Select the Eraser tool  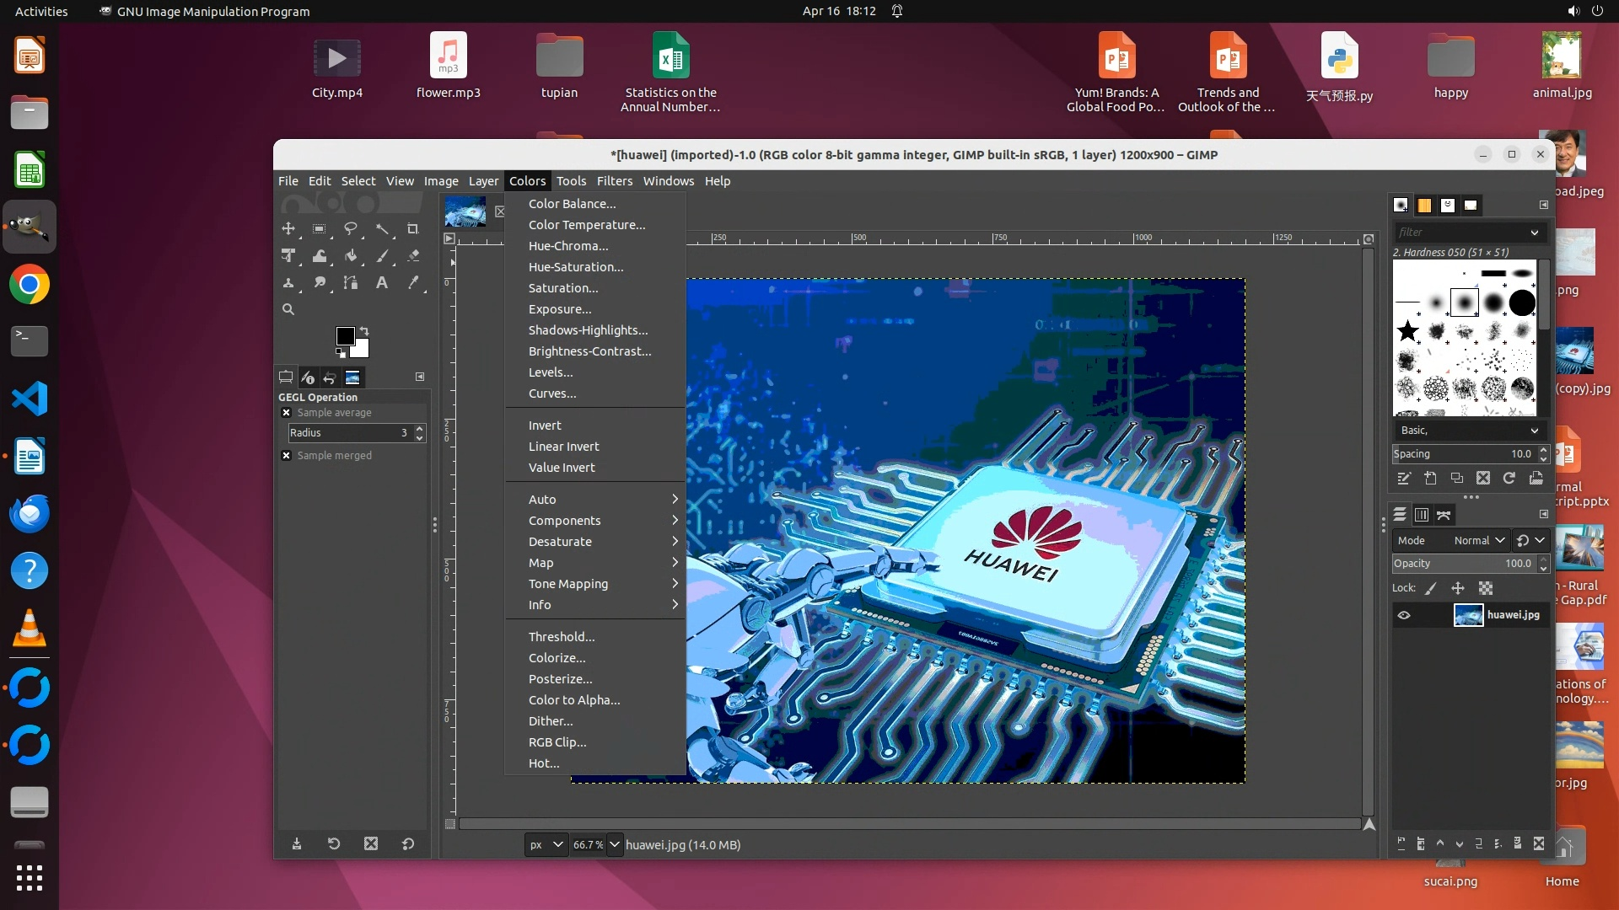tap(413, 256)
